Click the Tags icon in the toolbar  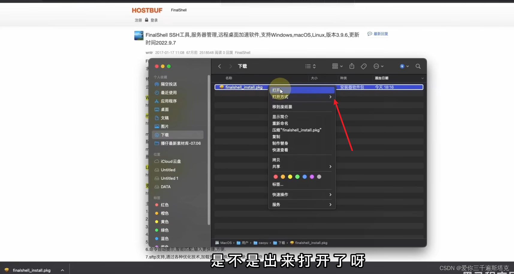click(x=364, y=66)
